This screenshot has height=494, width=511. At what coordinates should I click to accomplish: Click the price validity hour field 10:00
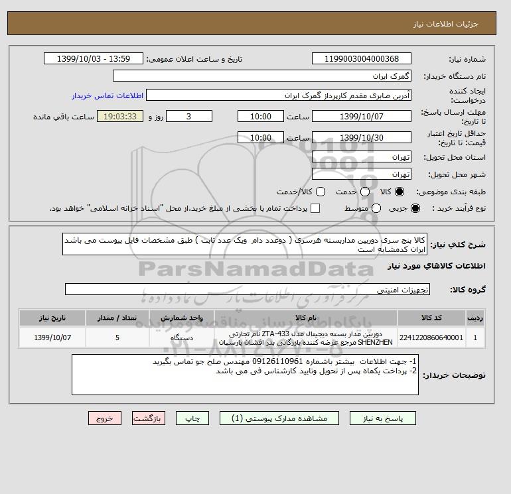pos(261,137)
